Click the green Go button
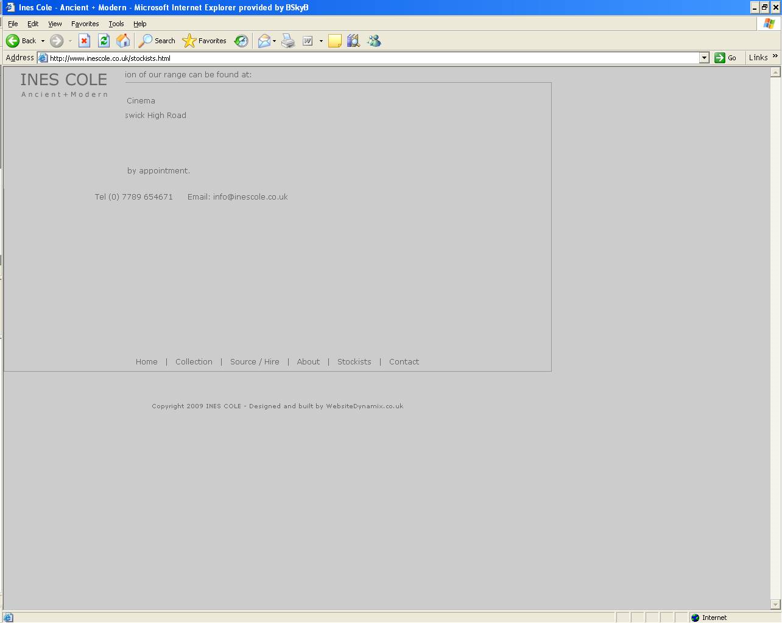This screenshot has width=782, height=623. pyautogui.click(x=725, y=58)
